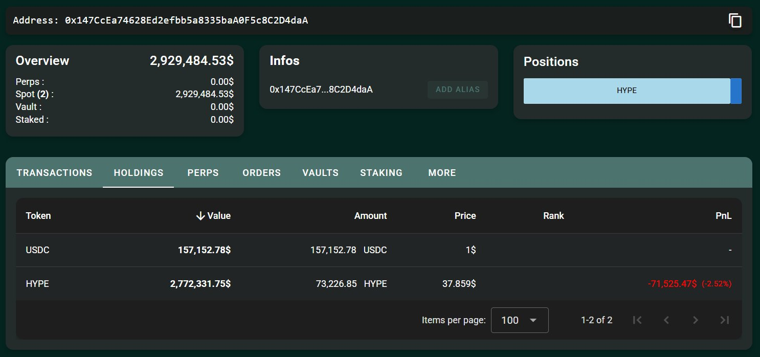This screenshot has width=760, height=357.
Task: Open the Vaults tab
Action: 320,173
